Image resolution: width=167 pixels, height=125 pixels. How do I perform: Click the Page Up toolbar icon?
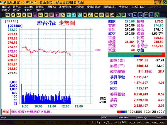click(x=140, y=15)
